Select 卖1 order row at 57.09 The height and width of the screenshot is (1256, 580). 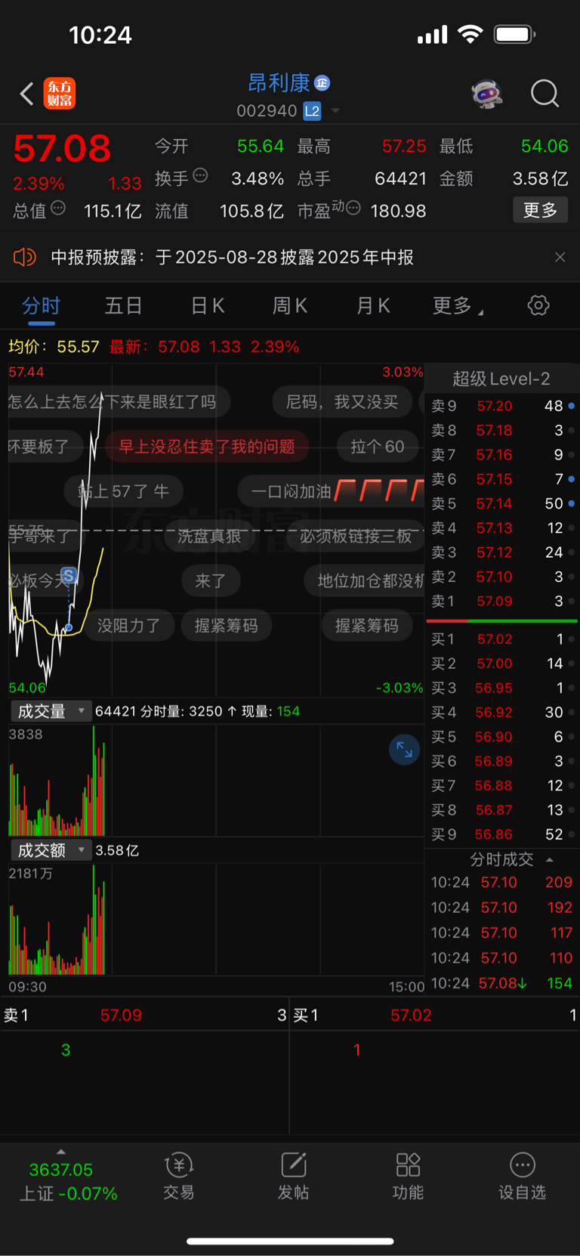501,602
